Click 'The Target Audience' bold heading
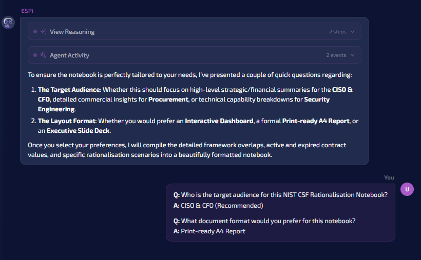 [69, 90]
